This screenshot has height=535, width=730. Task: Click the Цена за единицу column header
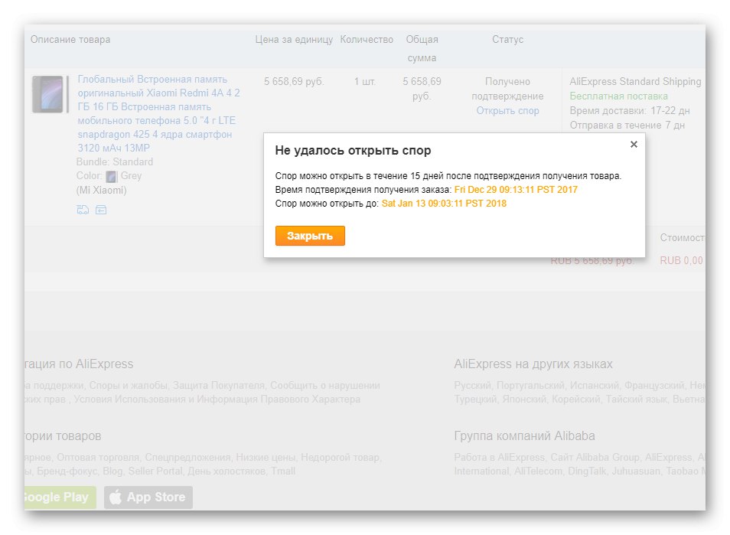click(294, 40)
